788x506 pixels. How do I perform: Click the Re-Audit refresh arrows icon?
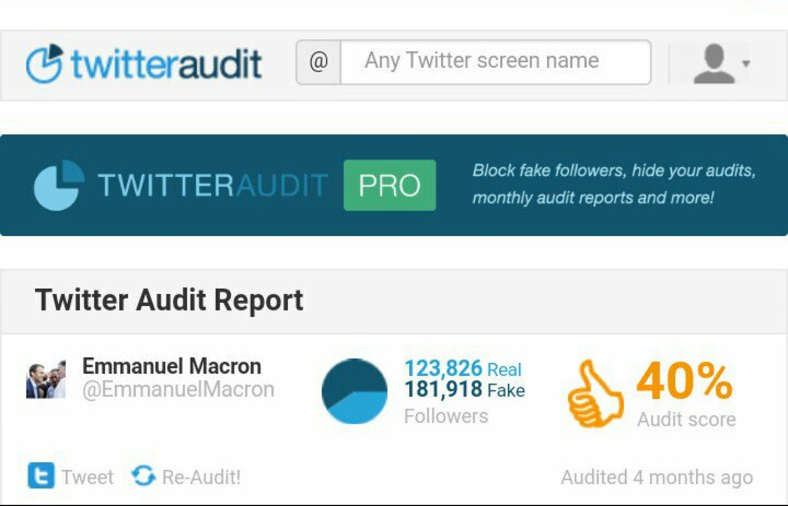(x=143, y=476)
